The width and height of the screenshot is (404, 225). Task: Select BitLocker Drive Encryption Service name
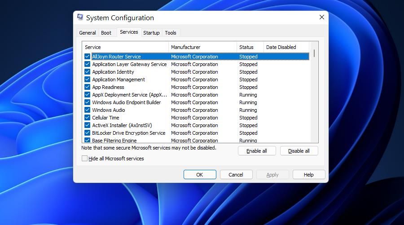click(x=128, y=133)
